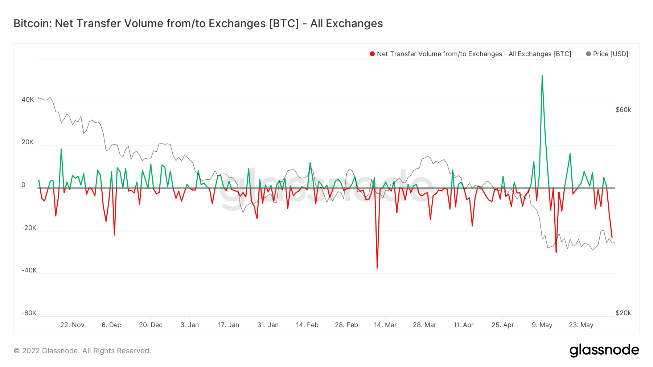Click the 14. Mar date label
Viewport: 653px width, 367px height.
tap(385, 325)
